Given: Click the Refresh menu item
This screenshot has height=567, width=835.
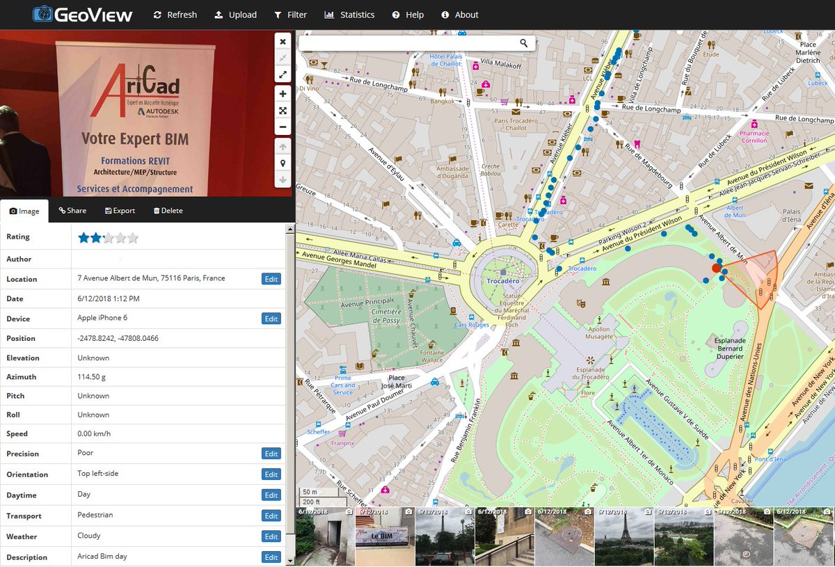Looking at the screenshot, I should [175, 15].
